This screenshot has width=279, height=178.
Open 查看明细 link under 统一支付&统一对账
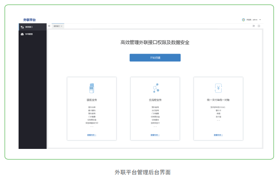tap(218, 135)
